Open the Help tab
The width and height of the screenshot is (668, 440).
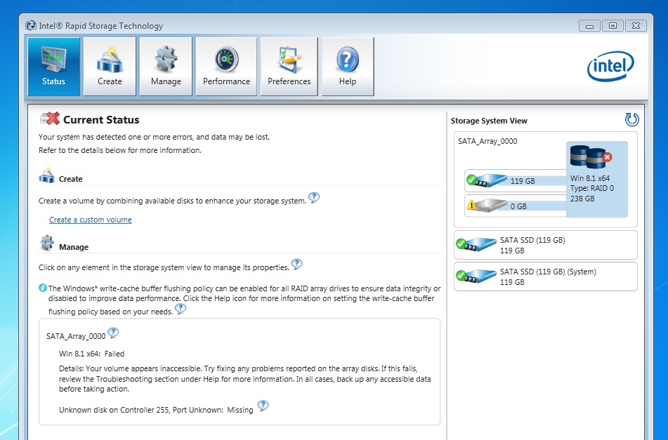(348, 67)
